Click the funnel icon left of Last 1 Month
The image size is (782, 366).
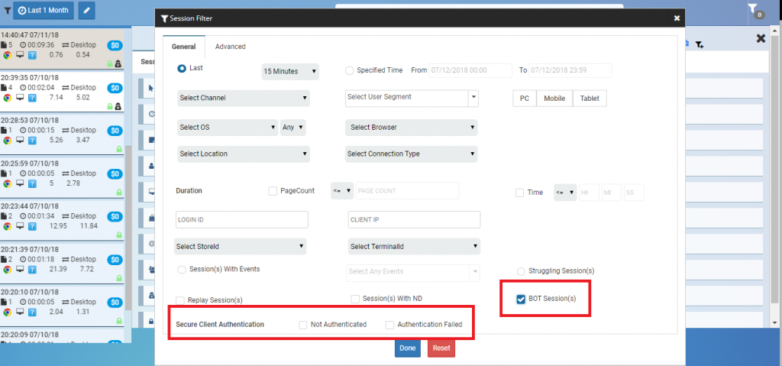click(x=7, y=11)
